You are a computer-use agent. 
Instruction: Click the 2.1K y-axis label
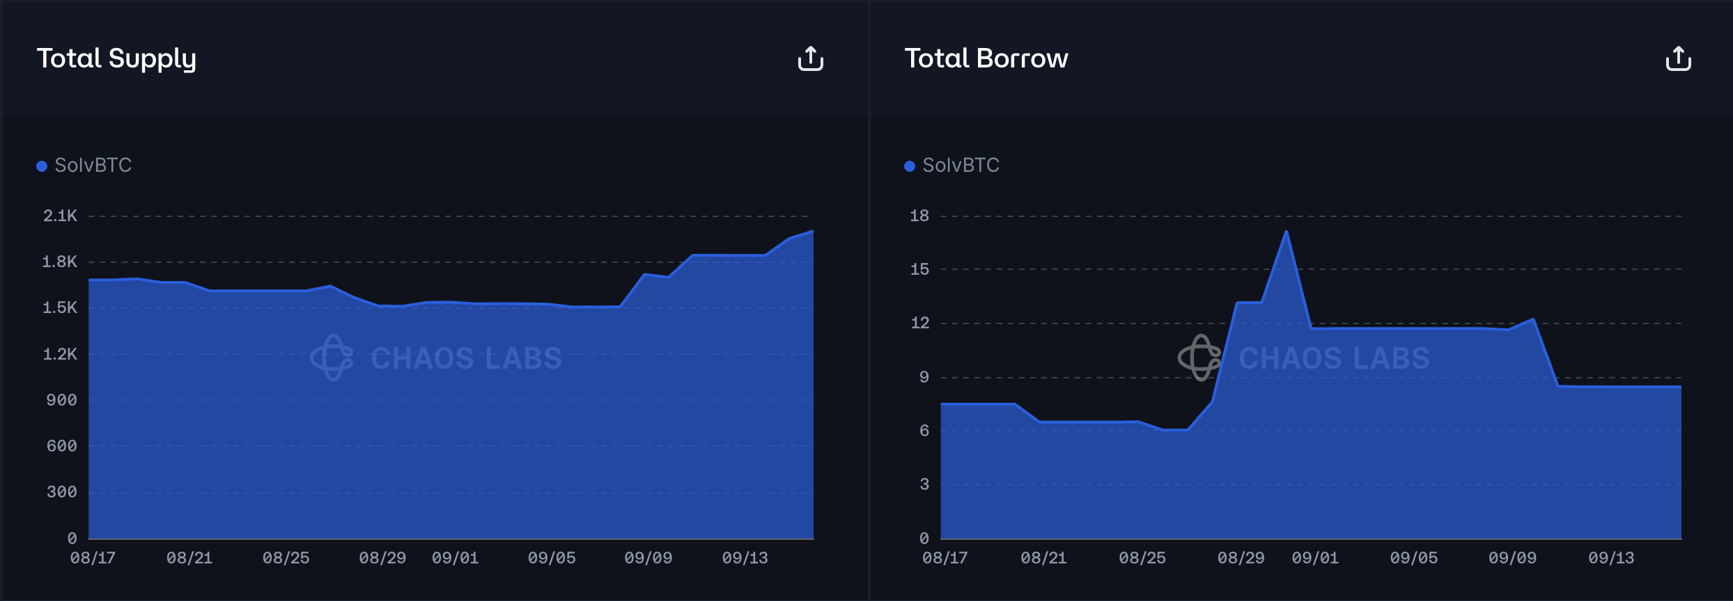60,216
